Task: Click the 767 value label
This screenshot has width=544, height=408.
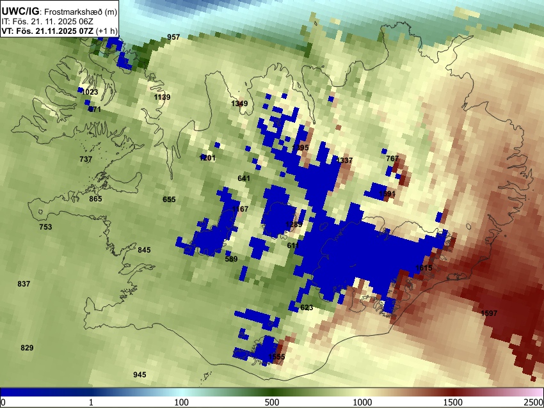Action: coord(392,159)
